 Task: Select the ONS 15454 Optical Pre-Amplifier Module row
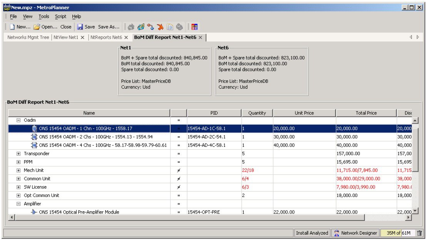[x=210, y=212]
